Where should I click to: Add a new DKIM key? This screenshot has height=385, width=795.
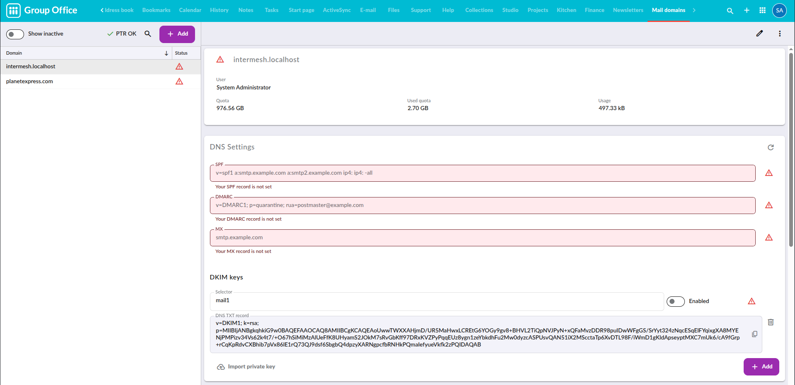tap(761, 367)
